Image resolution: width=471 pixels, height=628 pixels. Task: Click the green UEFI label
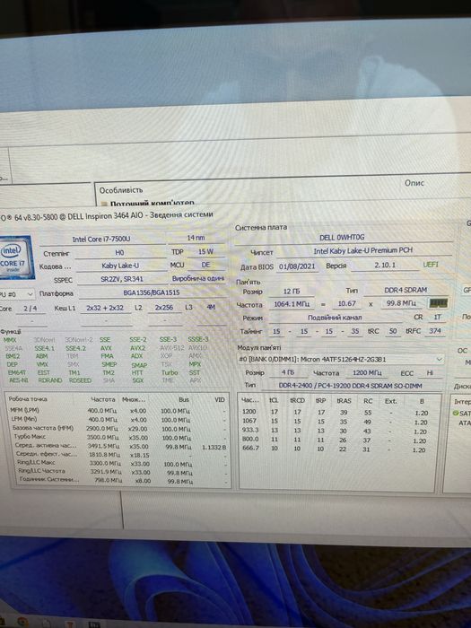[431, 265]
